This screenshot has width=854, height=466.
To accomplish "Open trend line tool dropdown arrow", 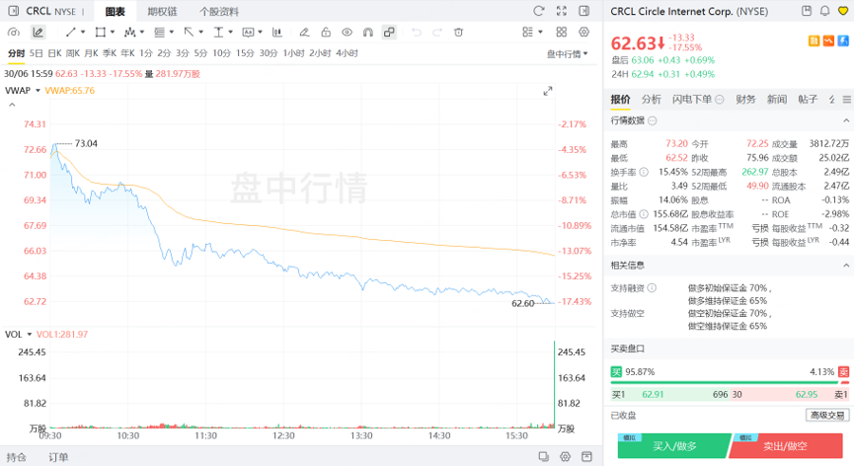I will click(83, 33).
